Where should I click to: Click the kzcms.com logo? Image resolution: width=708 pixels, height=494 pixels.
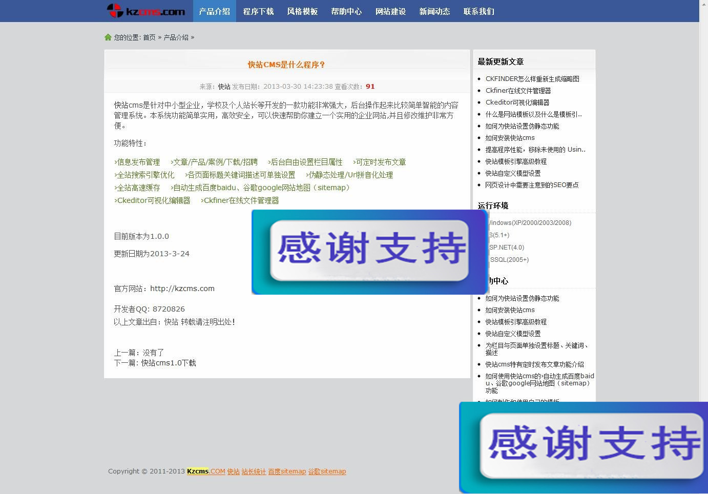[x=146, y=11]
